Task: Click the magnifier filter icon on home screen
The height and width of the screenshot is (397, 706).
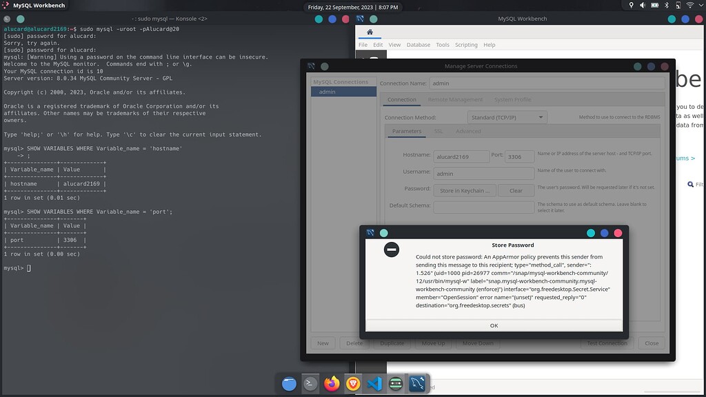Action: pos(690,185)
